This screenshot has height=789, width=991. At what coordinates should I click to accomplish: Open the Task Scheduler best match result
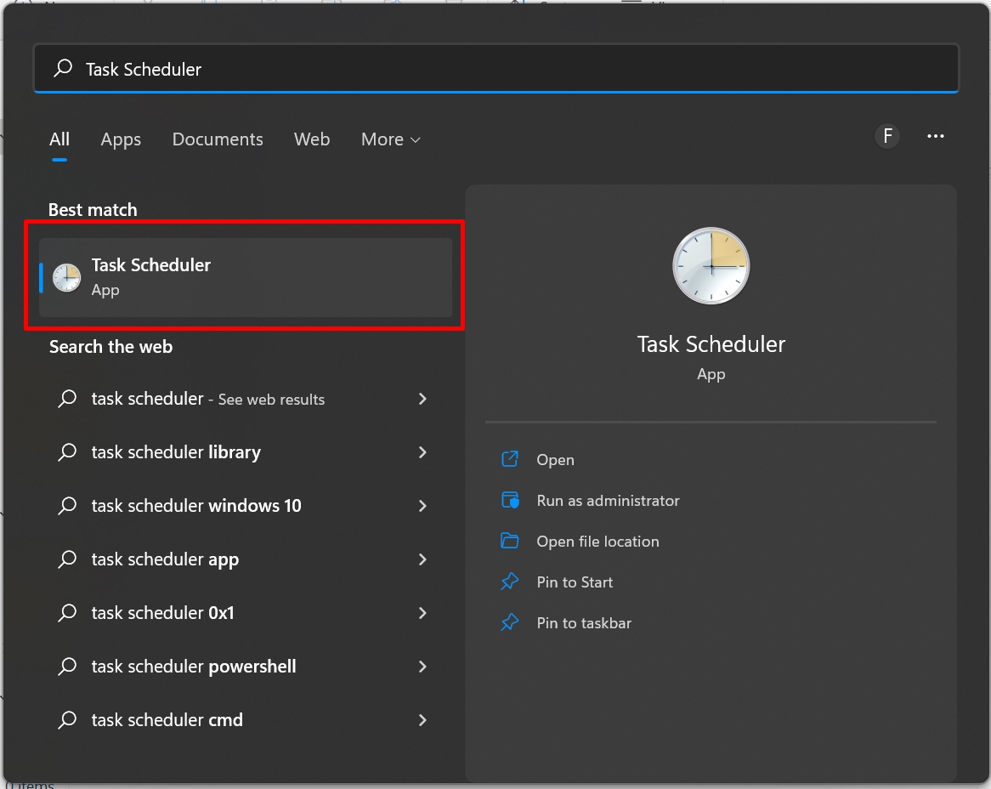point(246,277)
